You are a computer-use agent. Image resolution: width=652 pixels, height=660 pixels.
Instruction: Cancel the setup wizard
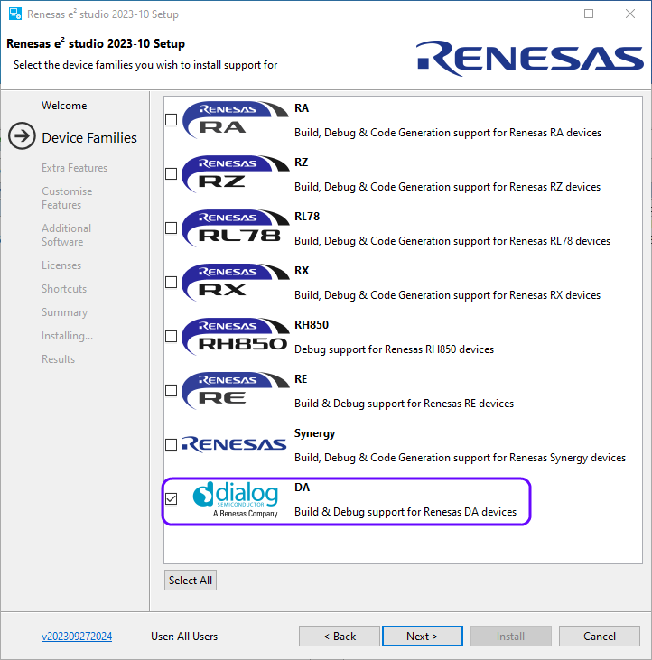click(x=599, y=637)
